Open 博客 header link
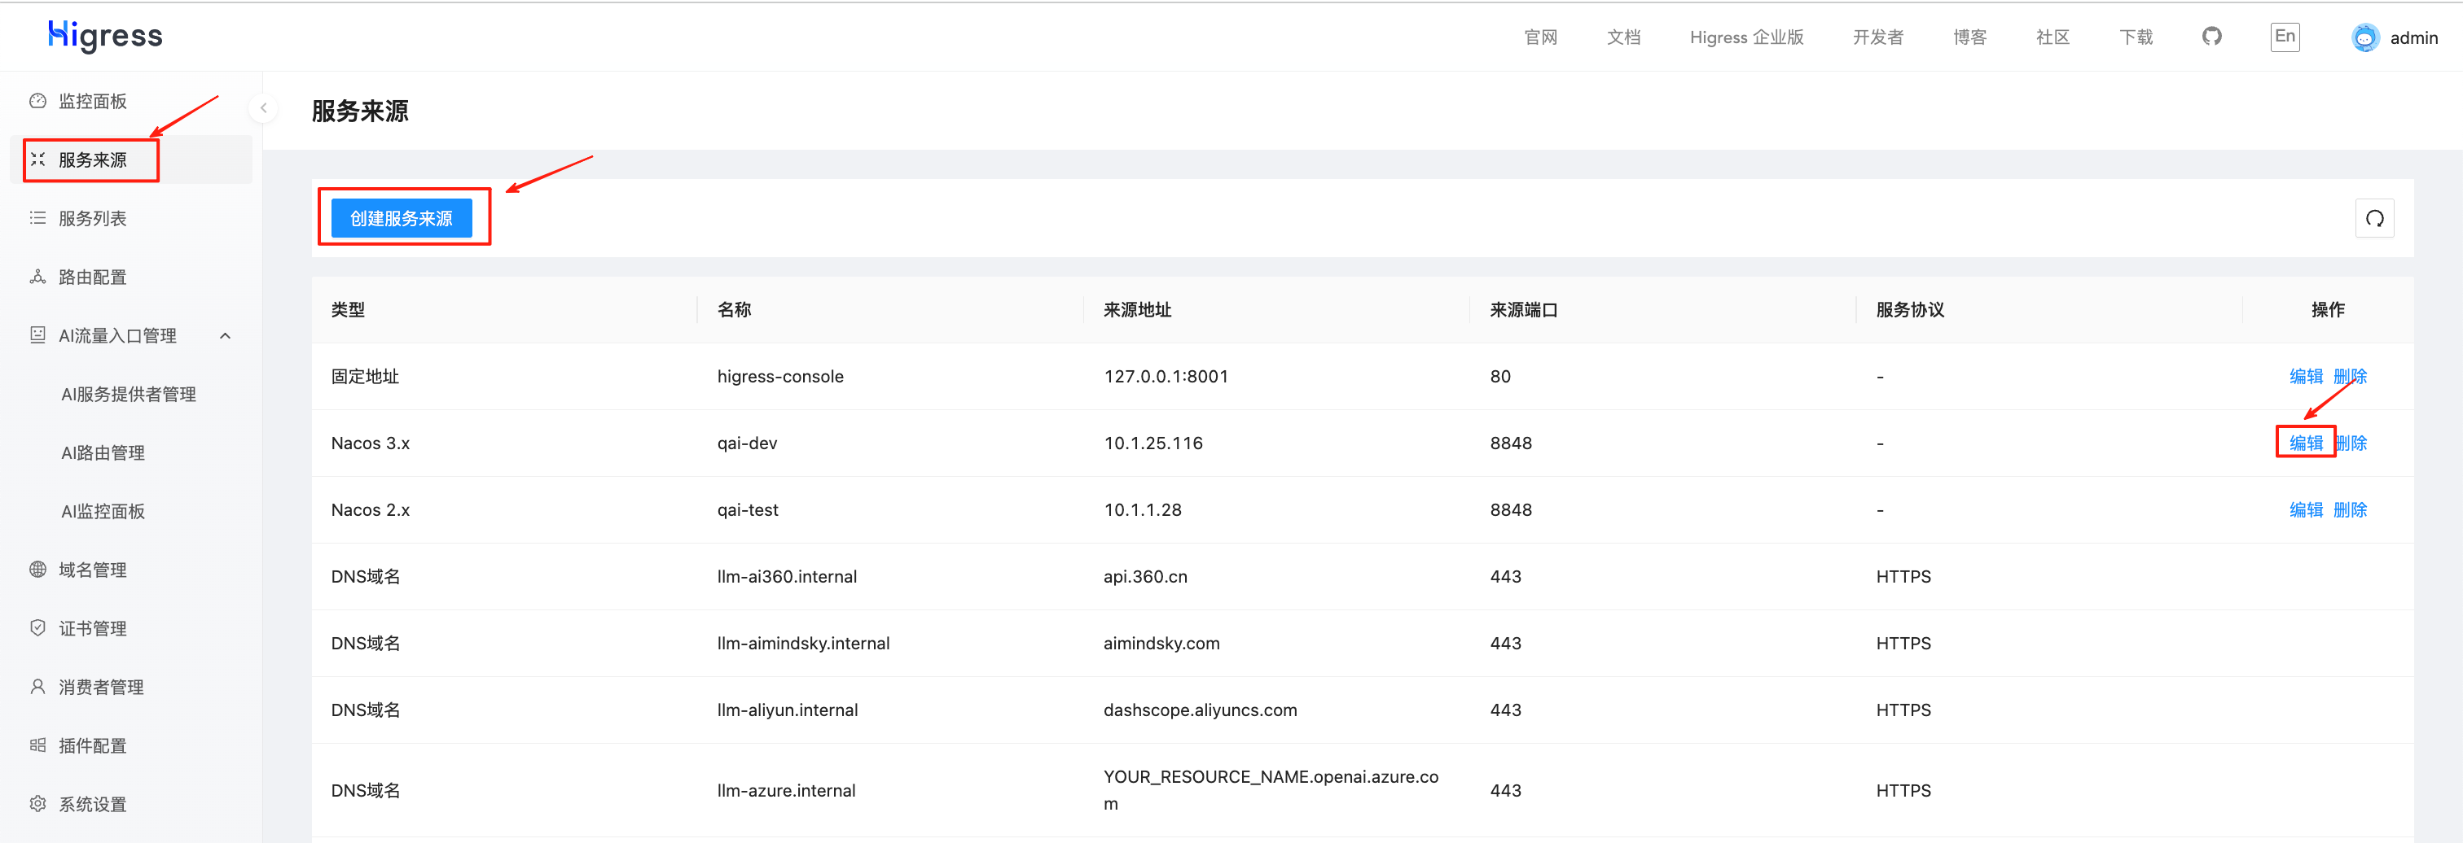Screen dimensions: 2463x843 [1969, 37]
